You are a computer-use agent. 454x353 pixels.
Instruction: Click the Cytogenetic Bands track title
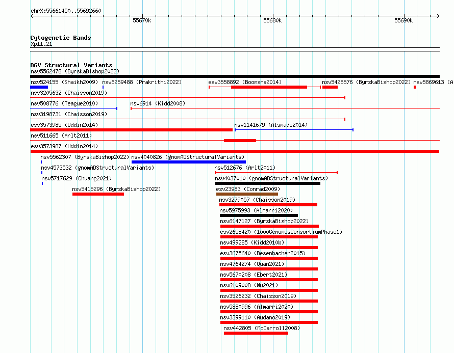(61, 38)
